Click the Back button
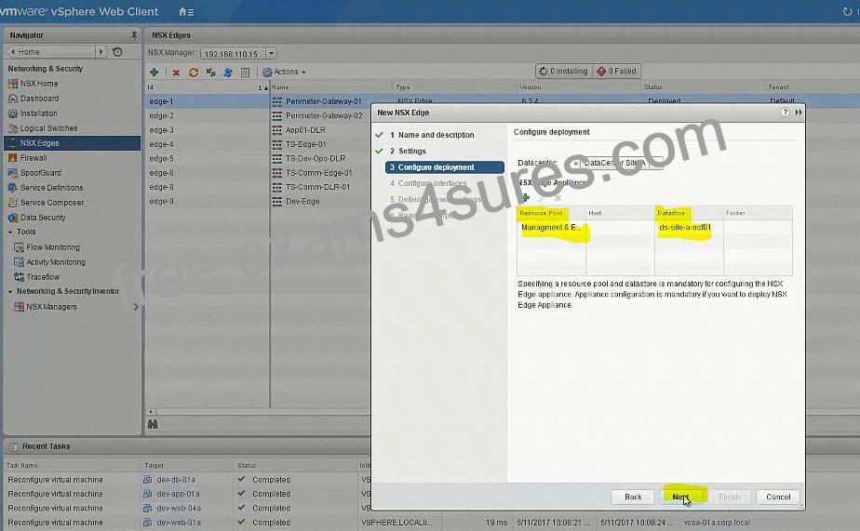The width and height of the screenshot is (860, 531). coord(633,497)
